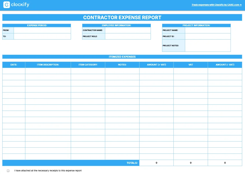Click the Clockify wordmark text
The width and height of the screenshot is (245, 175).
click(x=20, y=5)
